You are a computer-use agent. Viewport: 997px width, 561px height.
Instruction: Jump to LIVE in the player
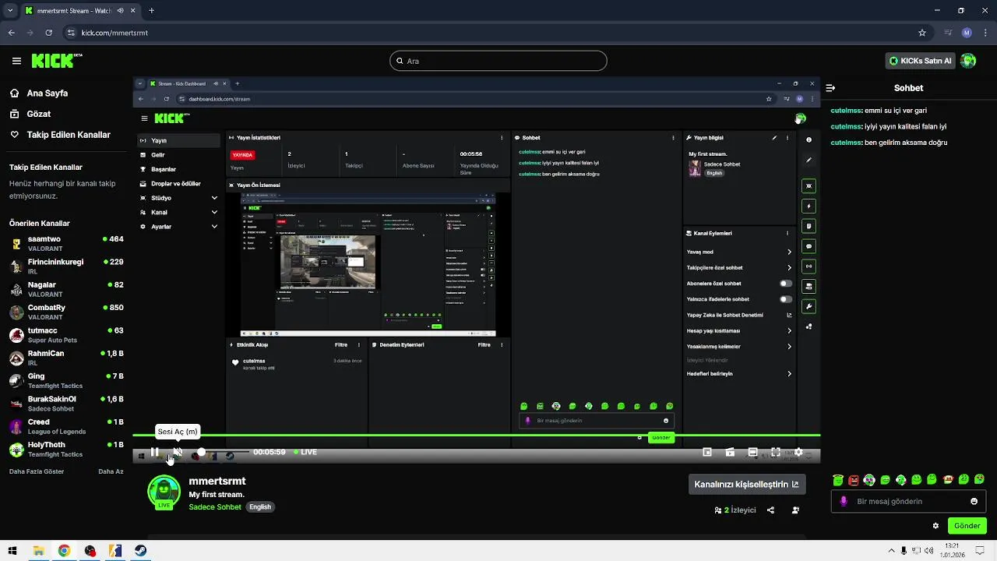point(305,452)
